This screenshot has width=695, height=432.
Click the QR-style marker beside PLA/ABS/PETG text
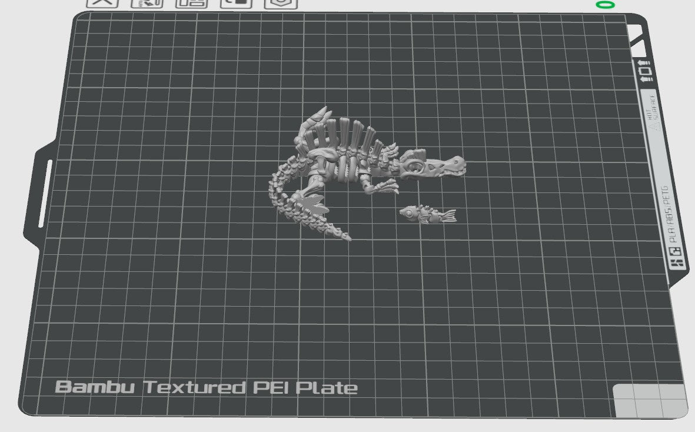pyautogui.click(x=676, y=257)
